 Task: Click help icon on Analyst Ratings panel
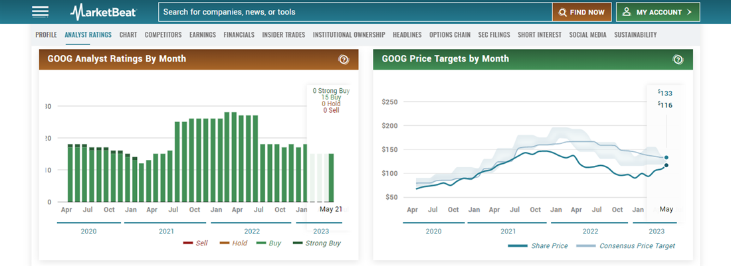(344, 59)
